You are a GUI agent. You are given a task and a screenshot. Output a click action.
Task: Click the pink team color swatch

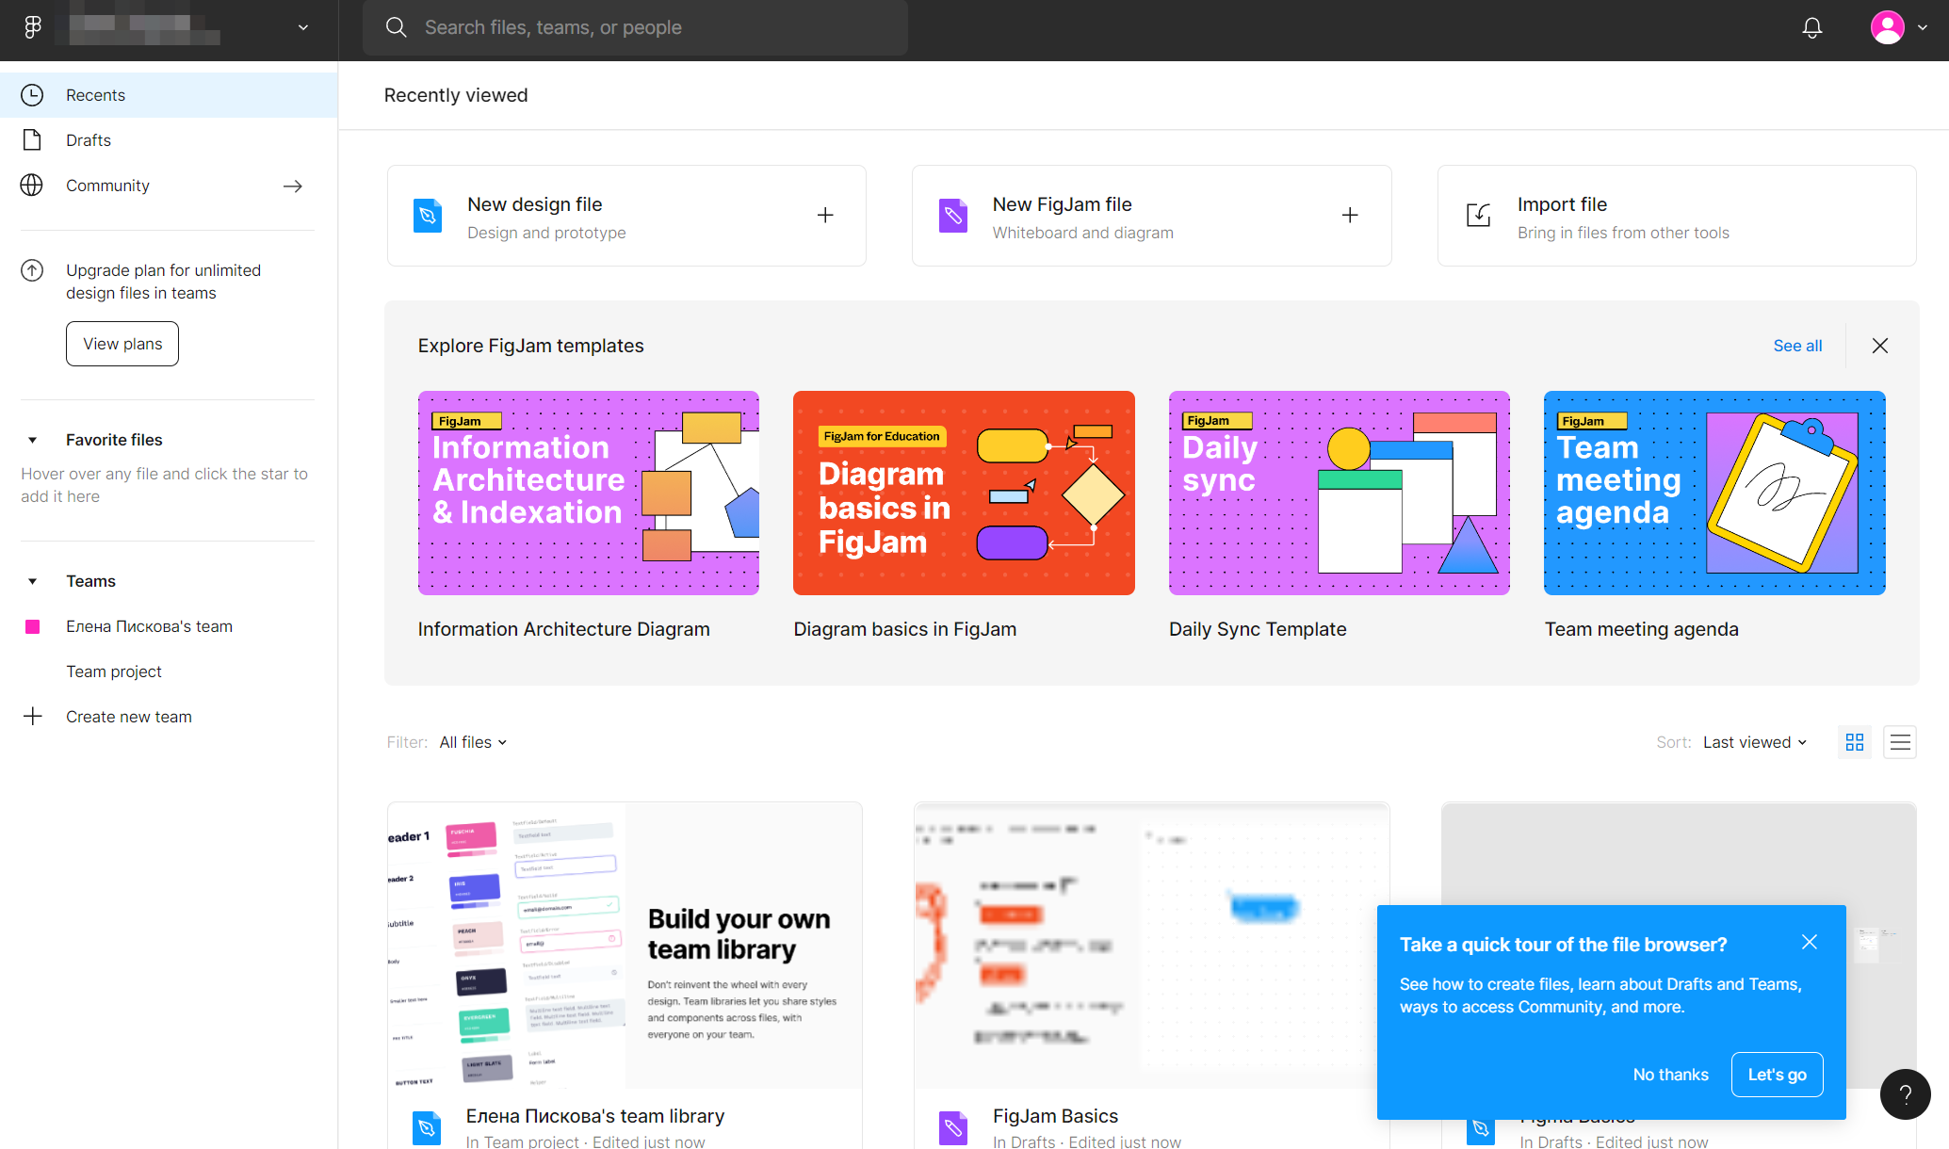click(32, 626)
